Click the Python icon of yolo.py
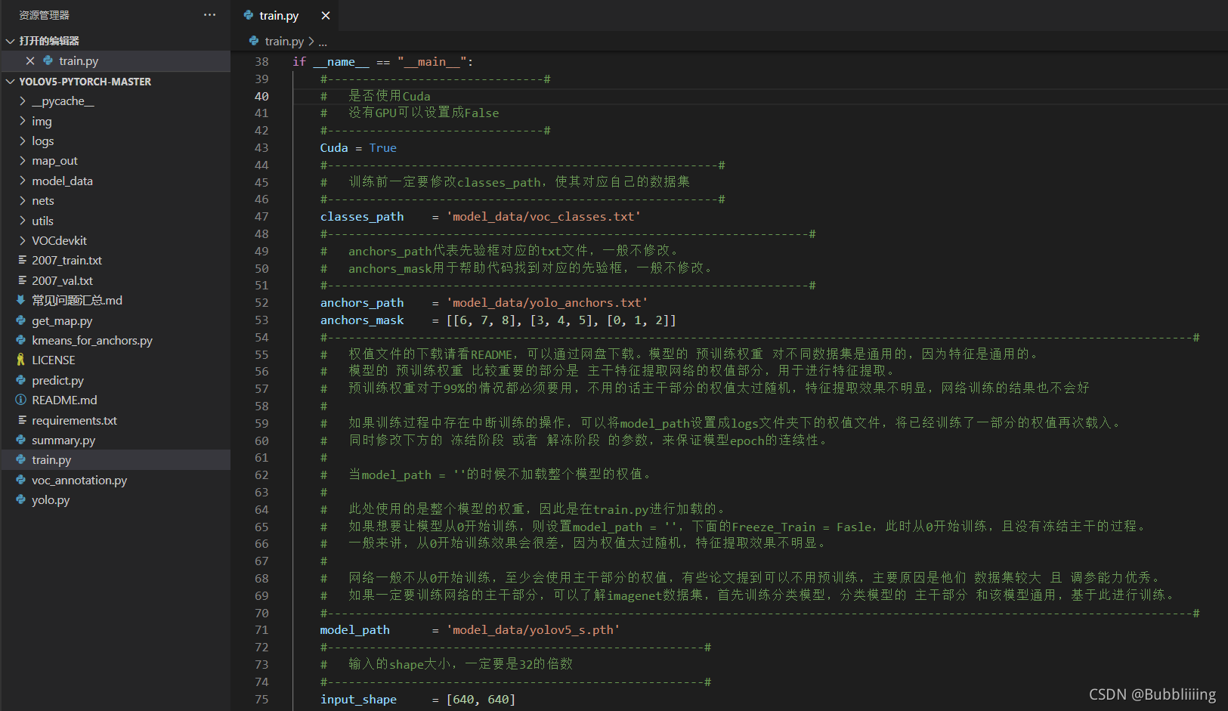Viewport: 1228px width, 711px height. pyautogui.click(x=21, y=499)
